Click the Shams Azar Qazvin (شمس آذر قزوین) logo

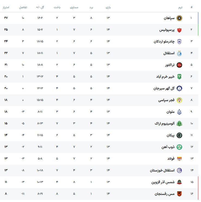[x=179, y=182]
